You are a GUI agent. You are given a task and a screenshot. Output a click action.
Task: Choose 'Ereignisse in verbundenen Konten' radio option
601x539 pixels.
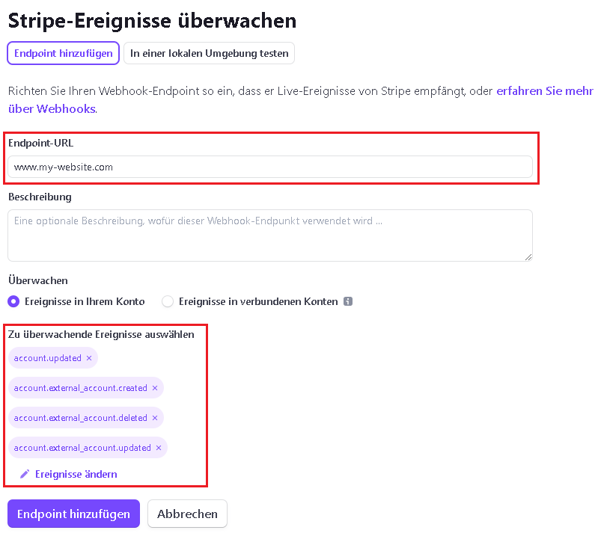pyautogui.click(x=168, y=301)
